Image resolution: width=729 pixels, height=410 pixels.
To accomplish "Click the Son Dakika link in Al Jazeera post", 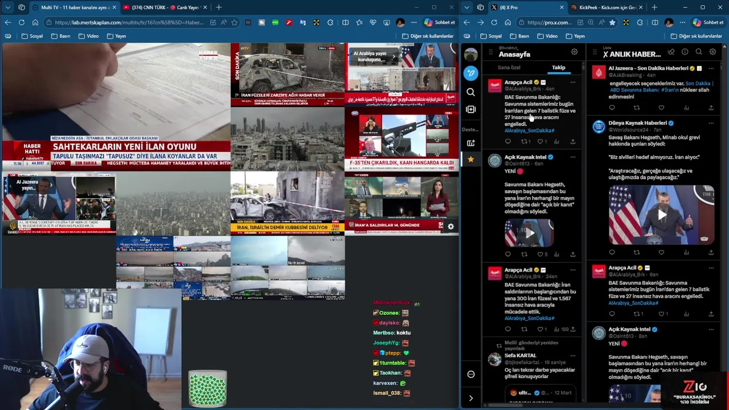I will 697,84.
